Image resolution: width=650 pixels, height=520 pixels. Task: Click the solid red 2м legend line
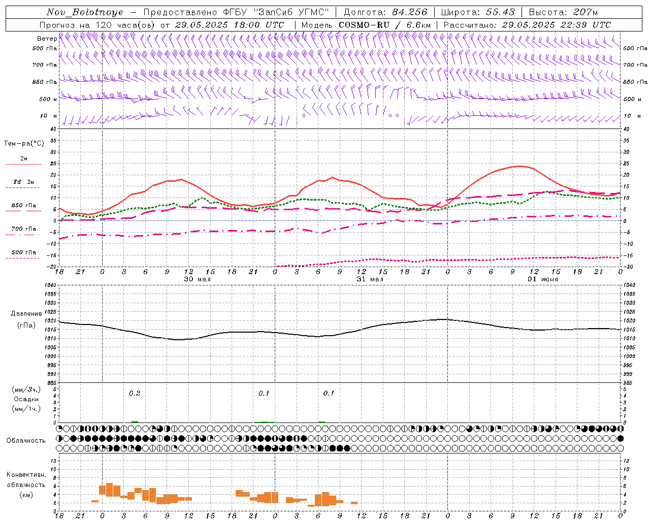tap(23, 164)
